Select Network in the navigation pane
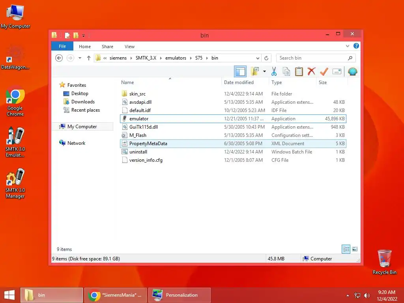 point(76,143)
